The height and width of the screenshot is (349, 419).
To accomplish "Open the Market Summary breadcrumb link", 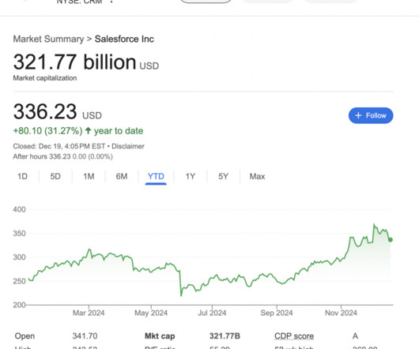I will pos(48,39).
